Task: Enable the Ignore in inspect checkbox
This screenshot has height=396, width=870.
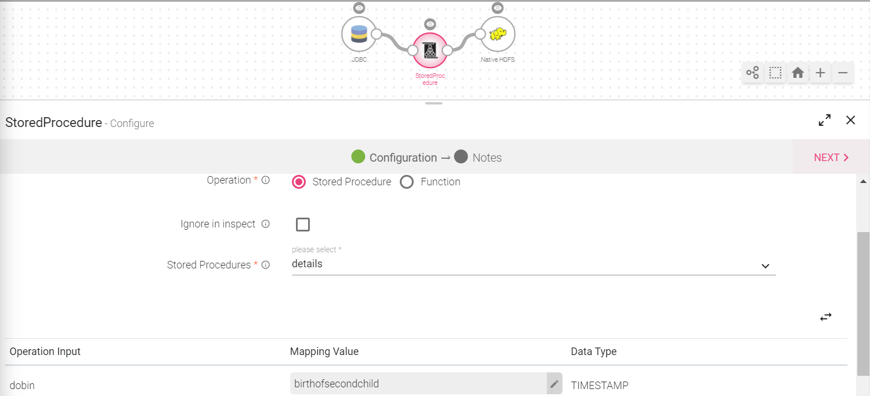Action: pyautogui.click(x=303, y=224)
